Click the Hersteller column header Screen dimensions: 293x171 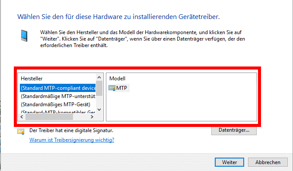(32, 79)
